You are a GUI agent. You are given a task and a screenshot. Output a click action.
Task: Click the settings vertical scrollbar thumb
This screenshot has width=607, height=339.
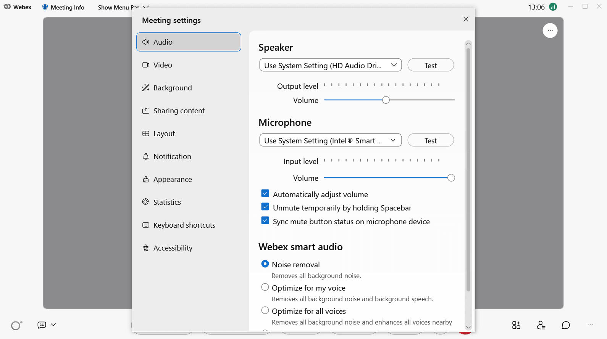tap(468, 170)
